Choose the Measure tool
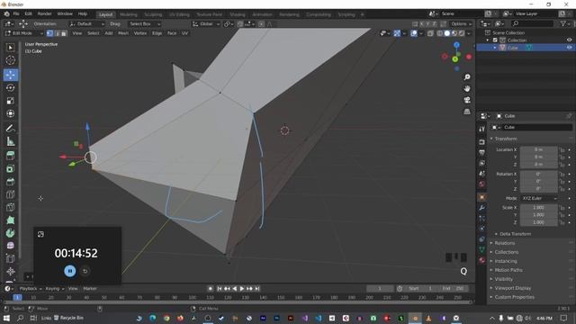Screen dimensions: 576x324 (10, 141)
